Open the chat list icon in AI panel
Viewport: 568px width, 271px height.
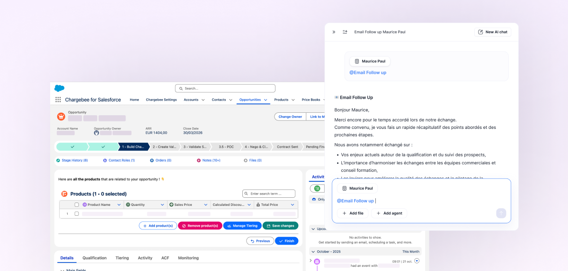(345, 32)
